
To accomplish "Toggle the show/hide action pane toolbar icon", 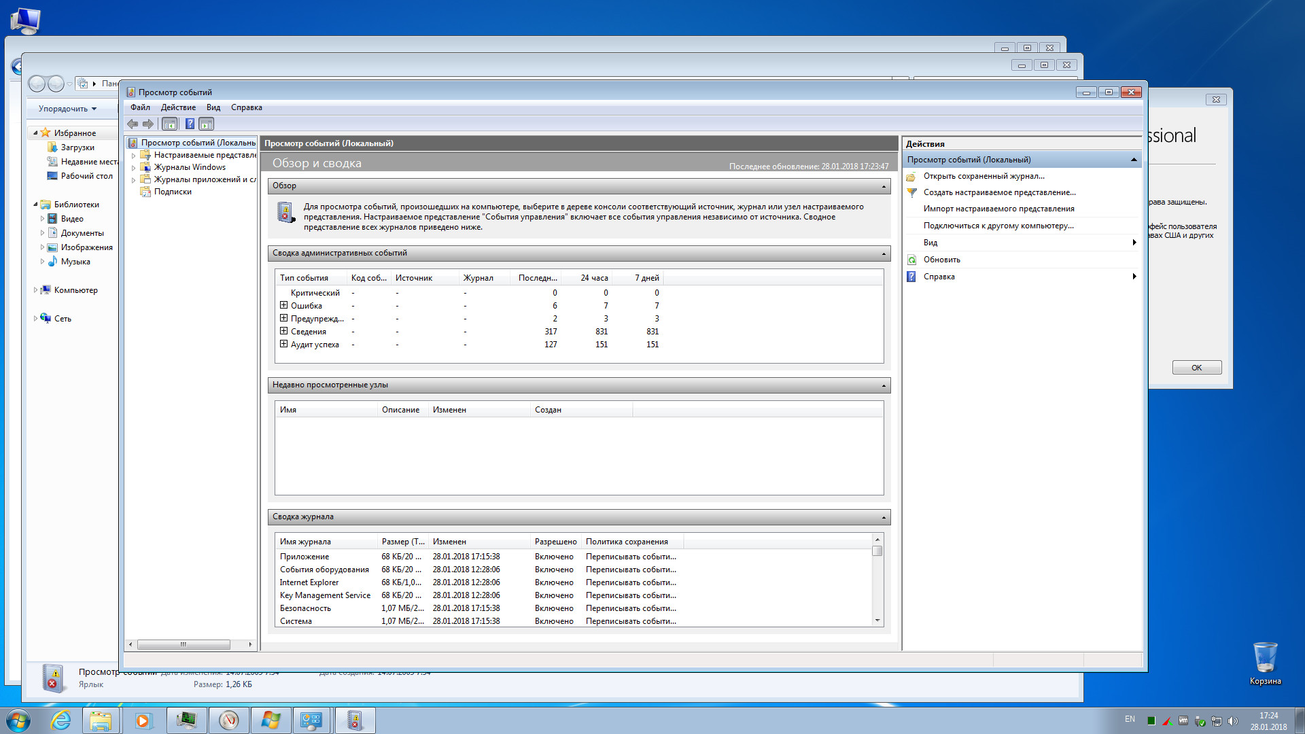I will point(207,124).
